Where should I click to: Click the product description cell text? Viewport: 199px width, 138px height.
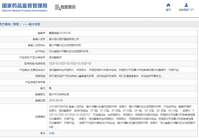click(x=114, y=70)
